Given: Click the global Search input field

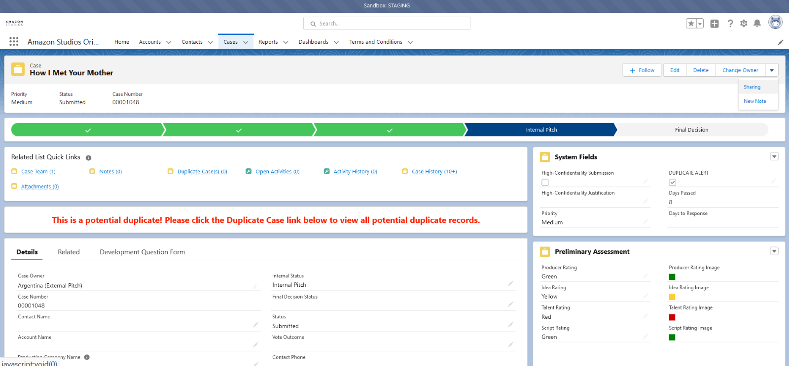Looking at the screenshot, I should [387, 24].
